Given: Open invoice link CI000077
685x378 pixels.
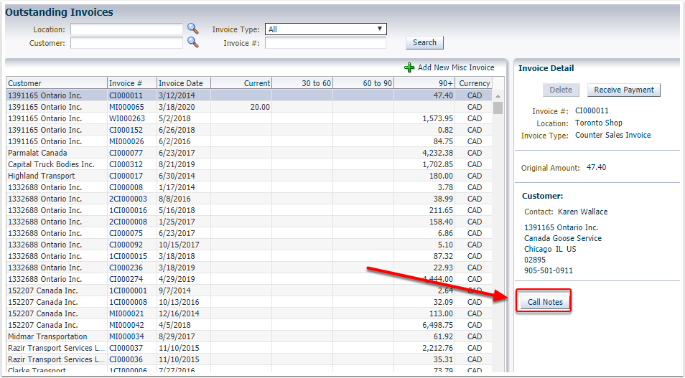Looking at the screenshot, I should pyautogui.click(x=126, y=153).
